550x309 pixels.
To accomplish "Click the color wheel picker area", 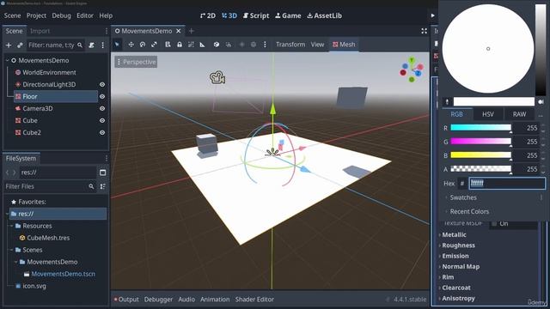I will [488, 49].
